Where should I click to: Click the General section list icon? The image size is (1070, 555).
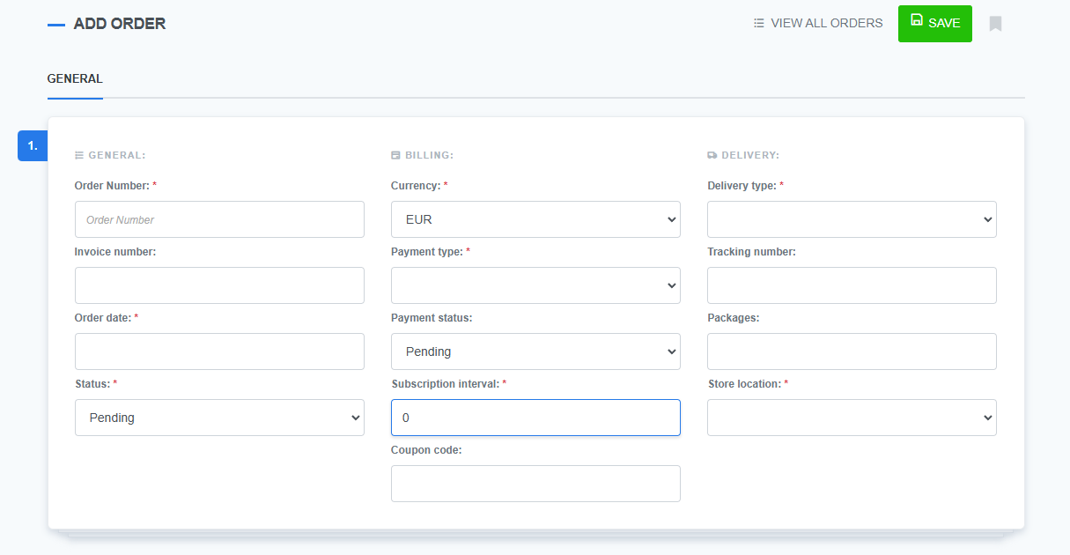79,155
